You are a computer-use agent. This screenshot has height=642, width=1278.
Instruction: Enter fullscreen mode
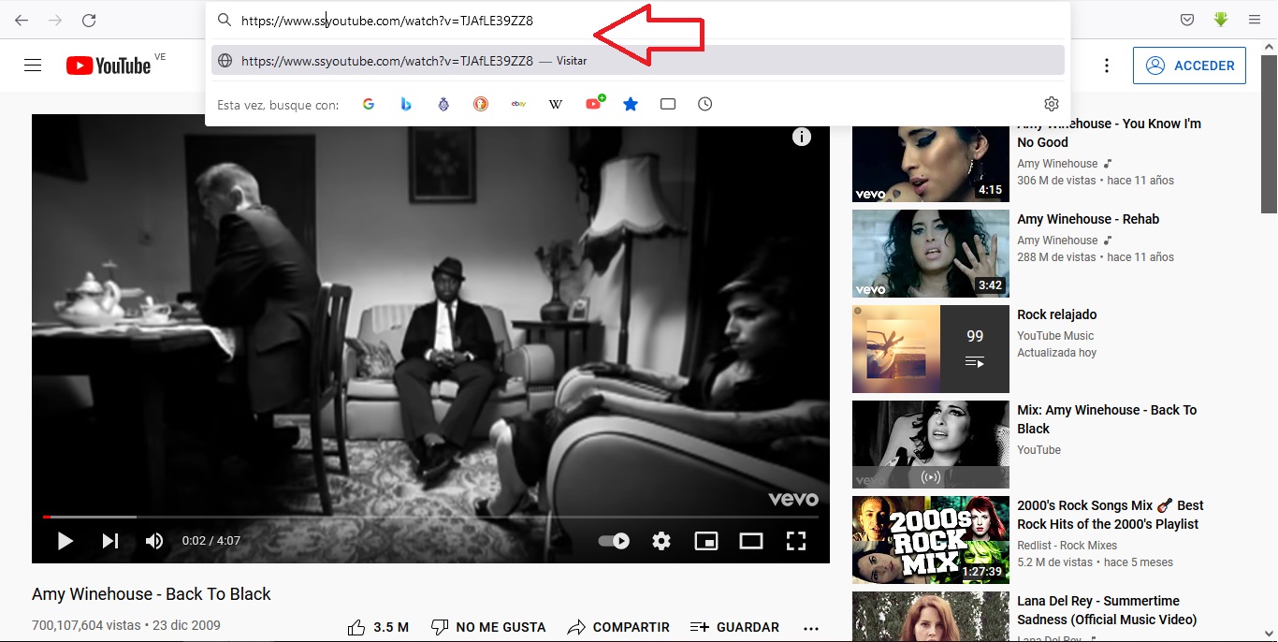click(796, 540)
